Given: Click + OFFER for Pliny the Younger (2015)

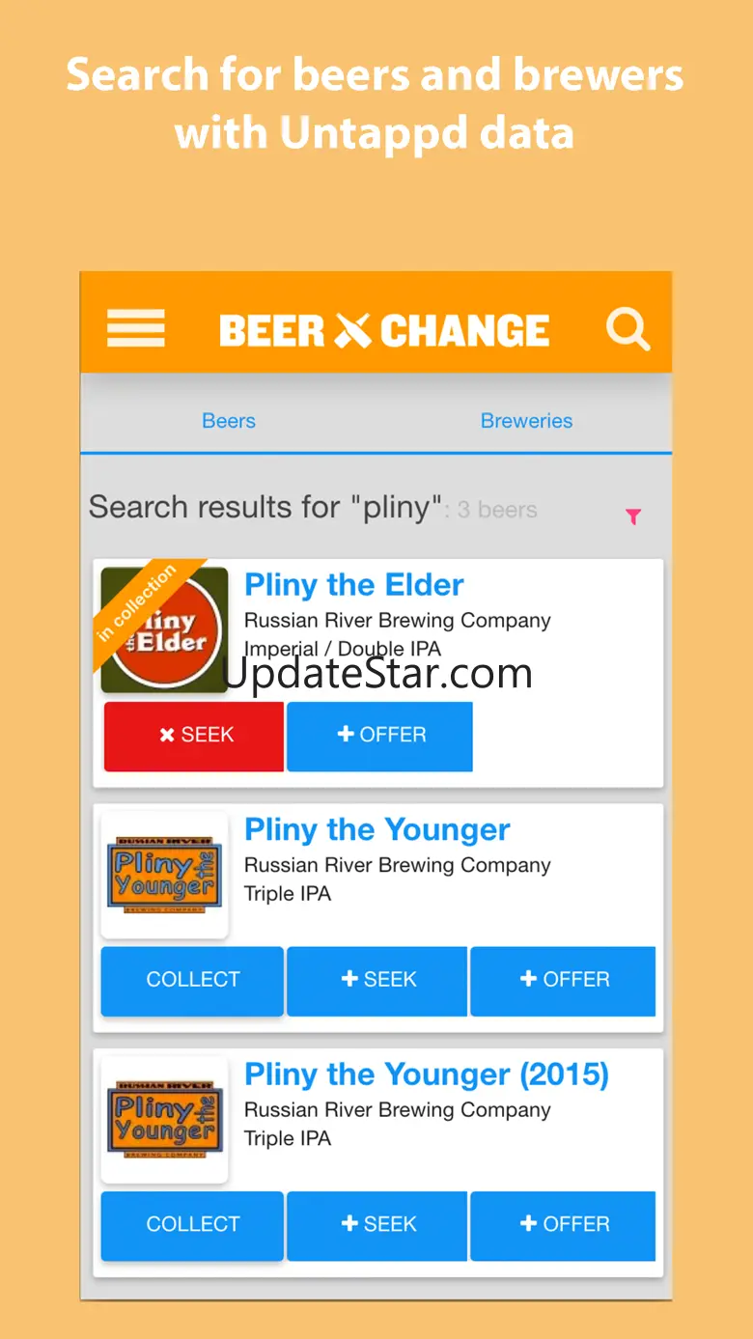Looking at the screenshot, I should coord(563,1226).
